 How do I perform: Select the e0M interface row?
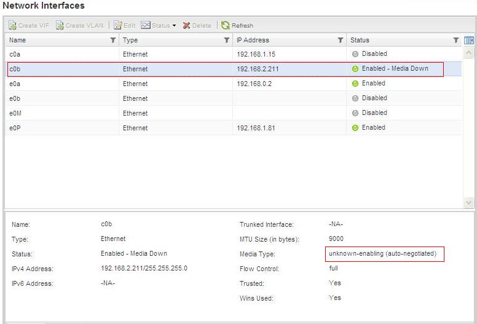click(x=61, y=113)
